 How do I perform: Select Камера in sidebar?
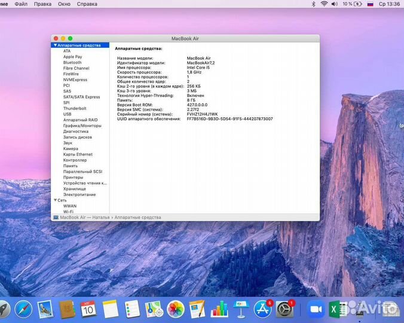71,148
